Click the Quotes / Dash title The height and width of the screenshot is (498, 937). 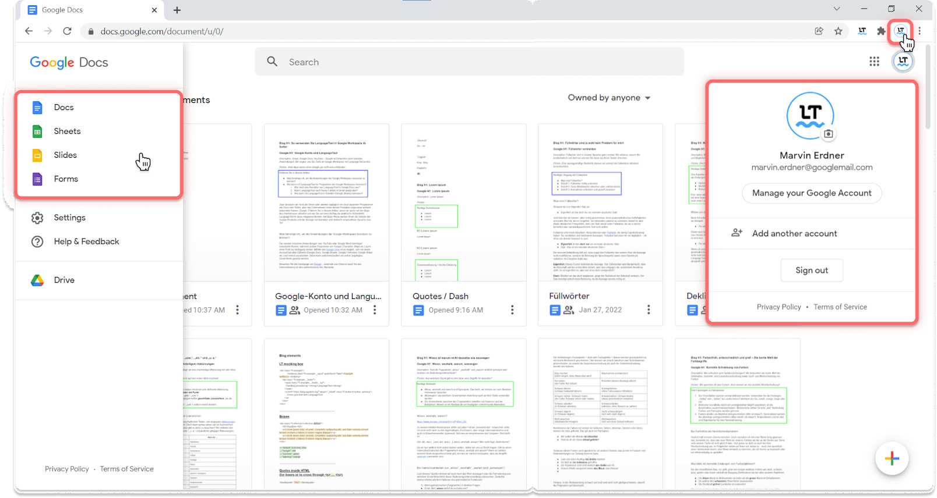(441, 296)
